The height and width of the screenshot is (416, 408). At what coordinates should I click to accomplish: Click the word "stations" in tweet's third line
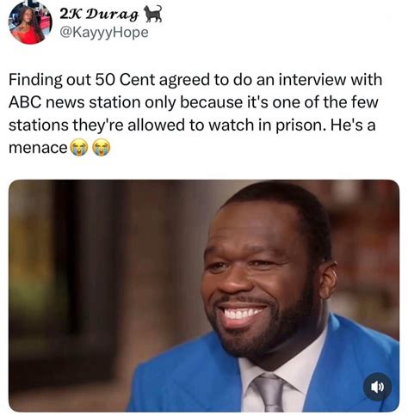point(39,125)
